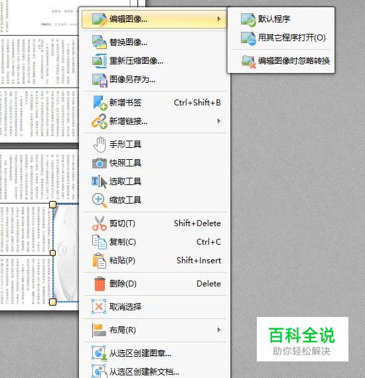The height and width of the screenshot is (378, 365).
Task: Choose 替换图像... from the context menu
Action: [x=155, y=42]
